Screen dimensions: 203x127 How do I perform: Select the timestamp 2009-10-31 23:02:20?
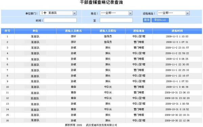point(177,98)
